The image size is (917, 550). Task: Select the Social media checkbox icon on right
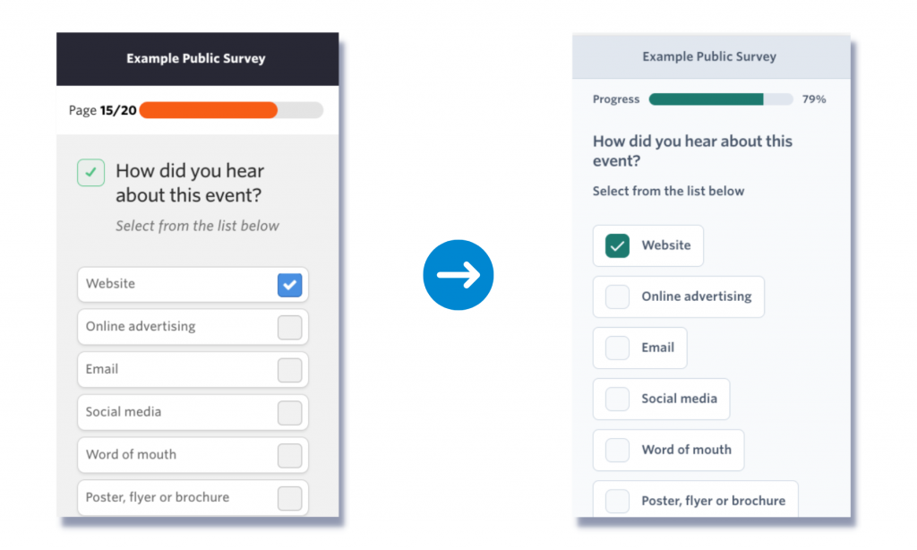pyautogui.click(x=616, y=399)
